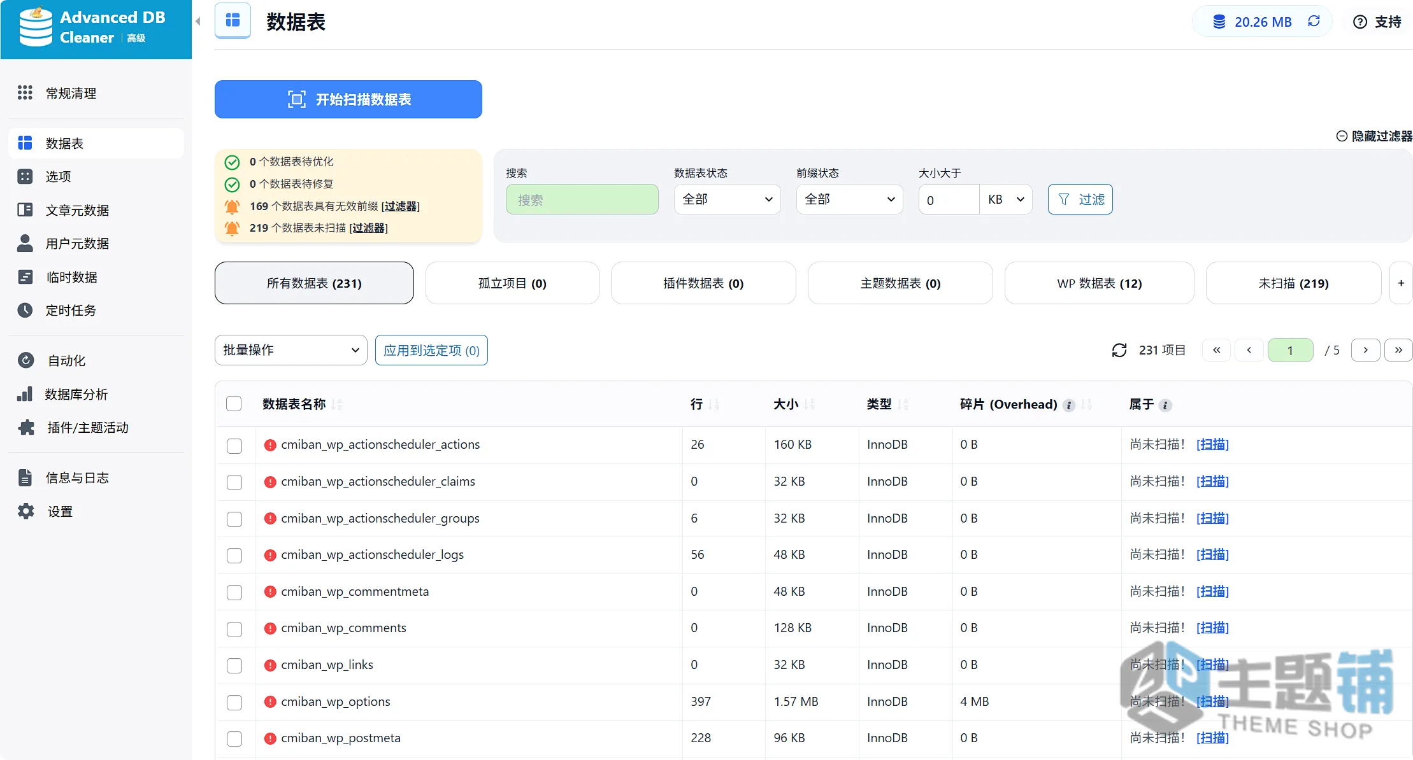The image size is (1413, 760).
Task: Click 过滤器 link for unscanned tables
Action: [368, 227]
